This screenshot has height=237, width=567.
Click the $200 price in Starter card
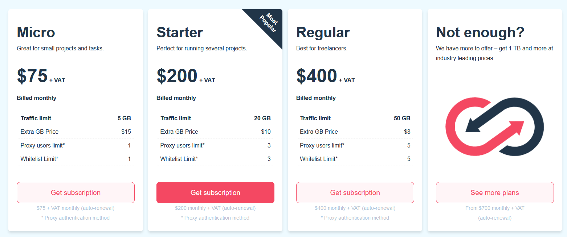(x=177, y=76)
